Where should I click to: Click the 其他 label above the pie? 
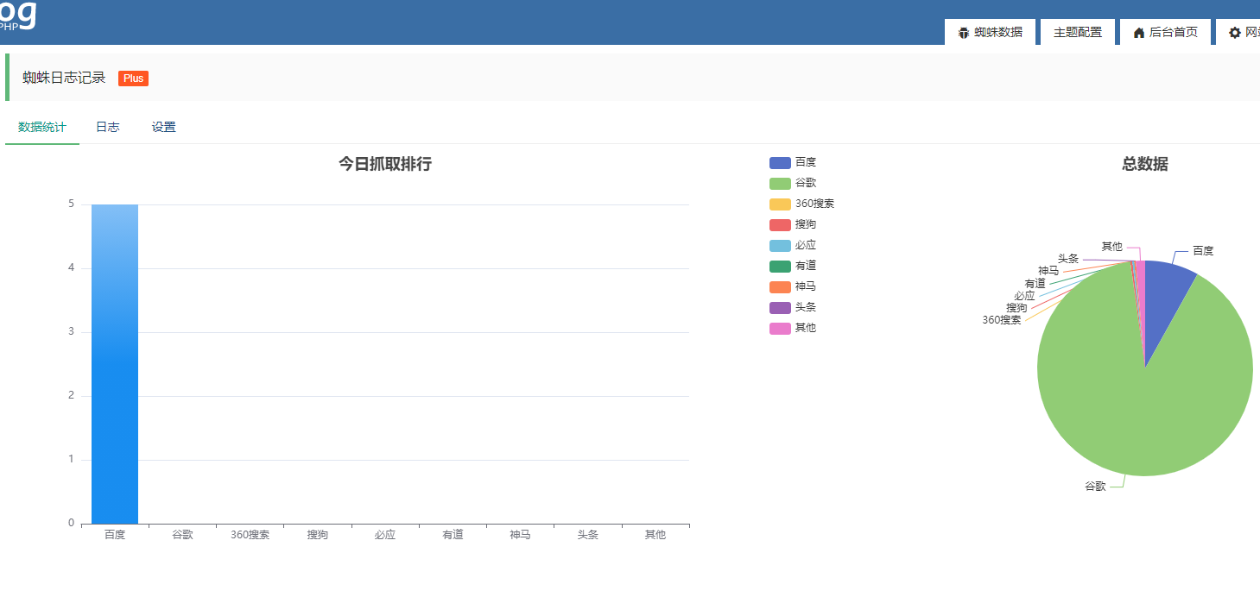pyautogui.click(x=1111, y=247)
